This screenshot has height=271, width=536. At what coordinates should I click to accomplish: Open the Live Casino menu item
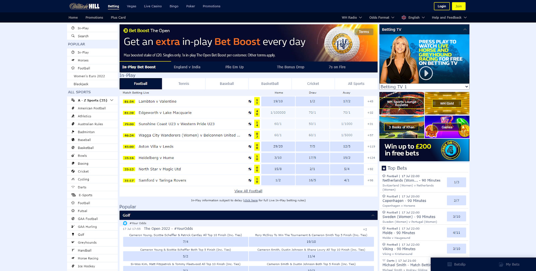(153, 6)
